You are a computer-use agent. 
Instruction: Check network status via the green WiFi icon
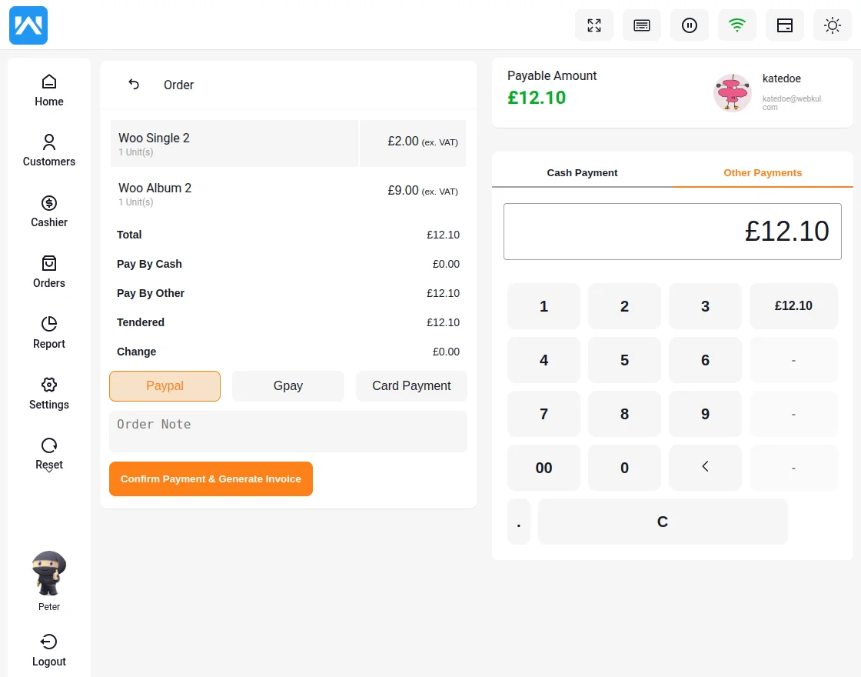(736, 25)
